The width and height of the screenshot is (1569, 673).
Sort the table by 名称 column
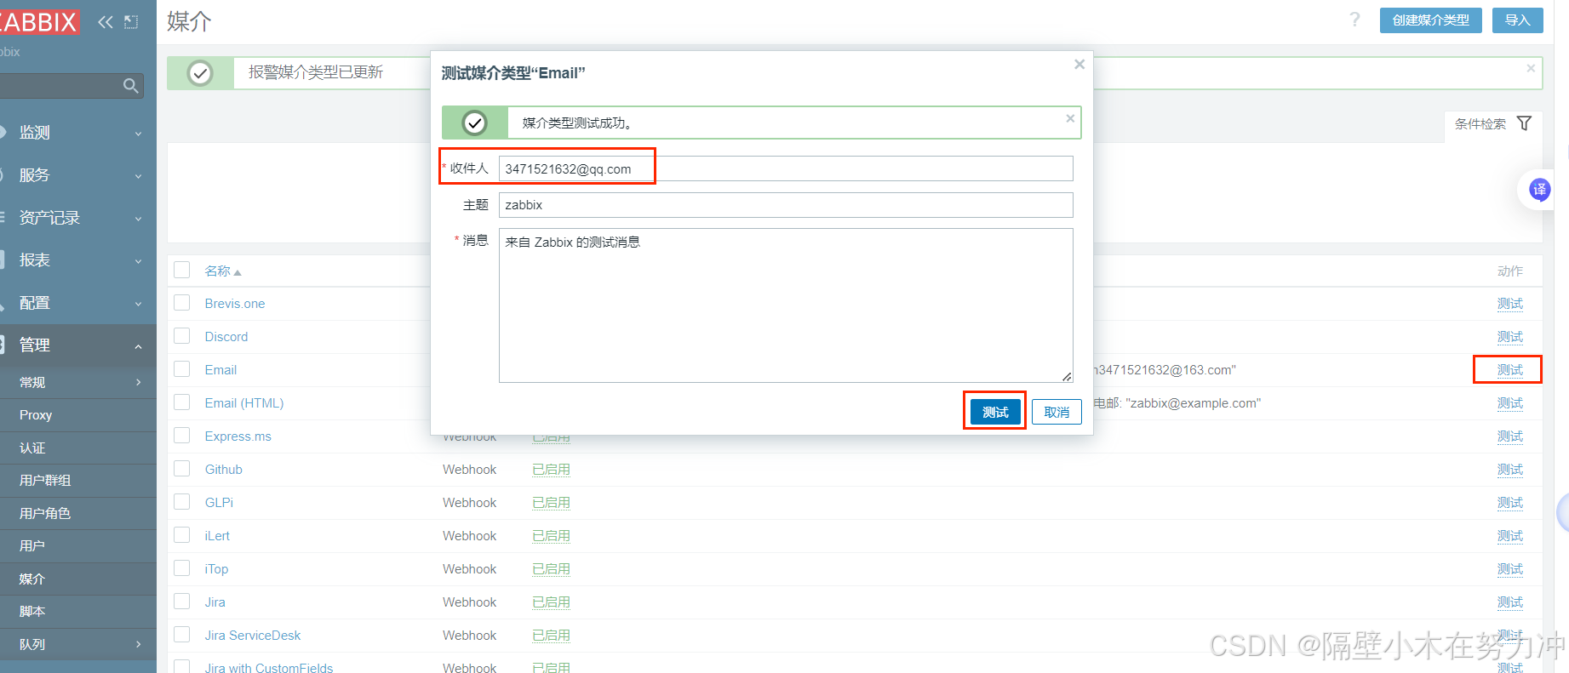223,271
